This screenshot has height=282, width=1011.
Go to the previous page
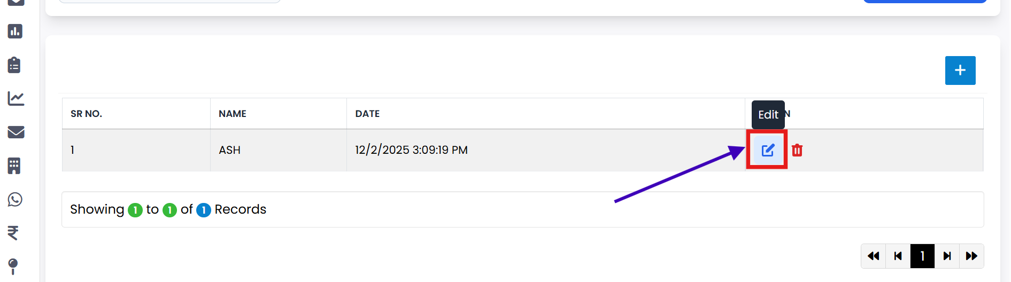tap(898, 256)
